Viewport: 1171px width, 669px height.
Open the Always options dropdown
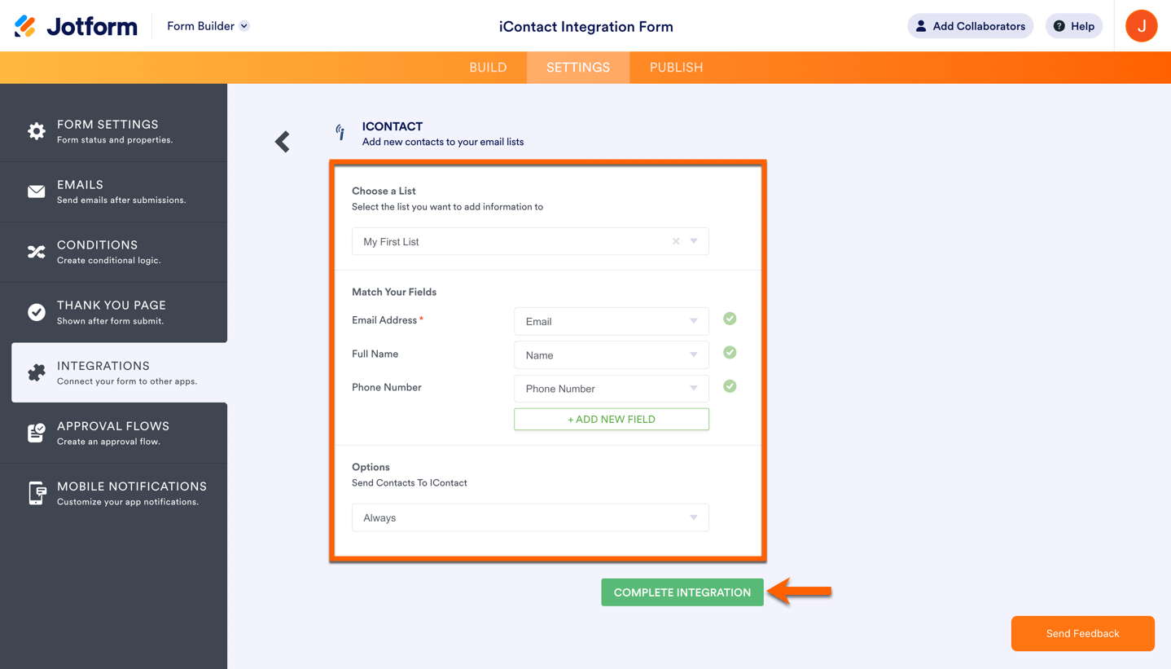point(530,517)
